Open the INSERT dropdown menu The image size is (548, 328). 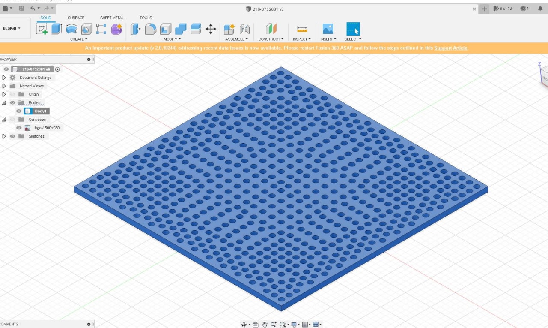click(328, 39)
